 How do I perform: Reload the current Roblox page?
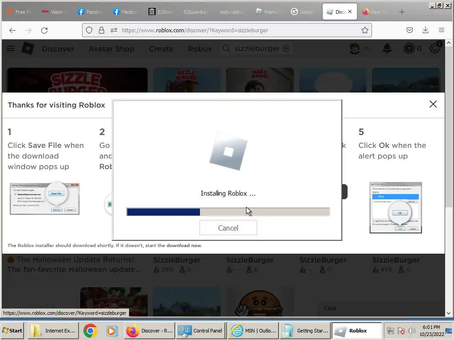click(44, 31)
